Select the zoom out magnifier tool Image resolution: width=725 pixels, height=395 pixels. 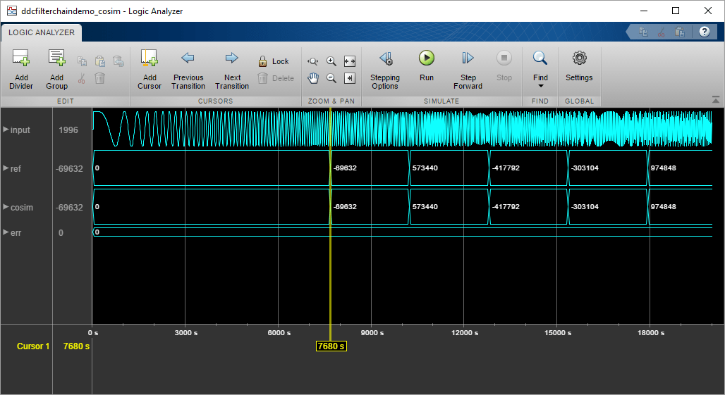(331, 78)
